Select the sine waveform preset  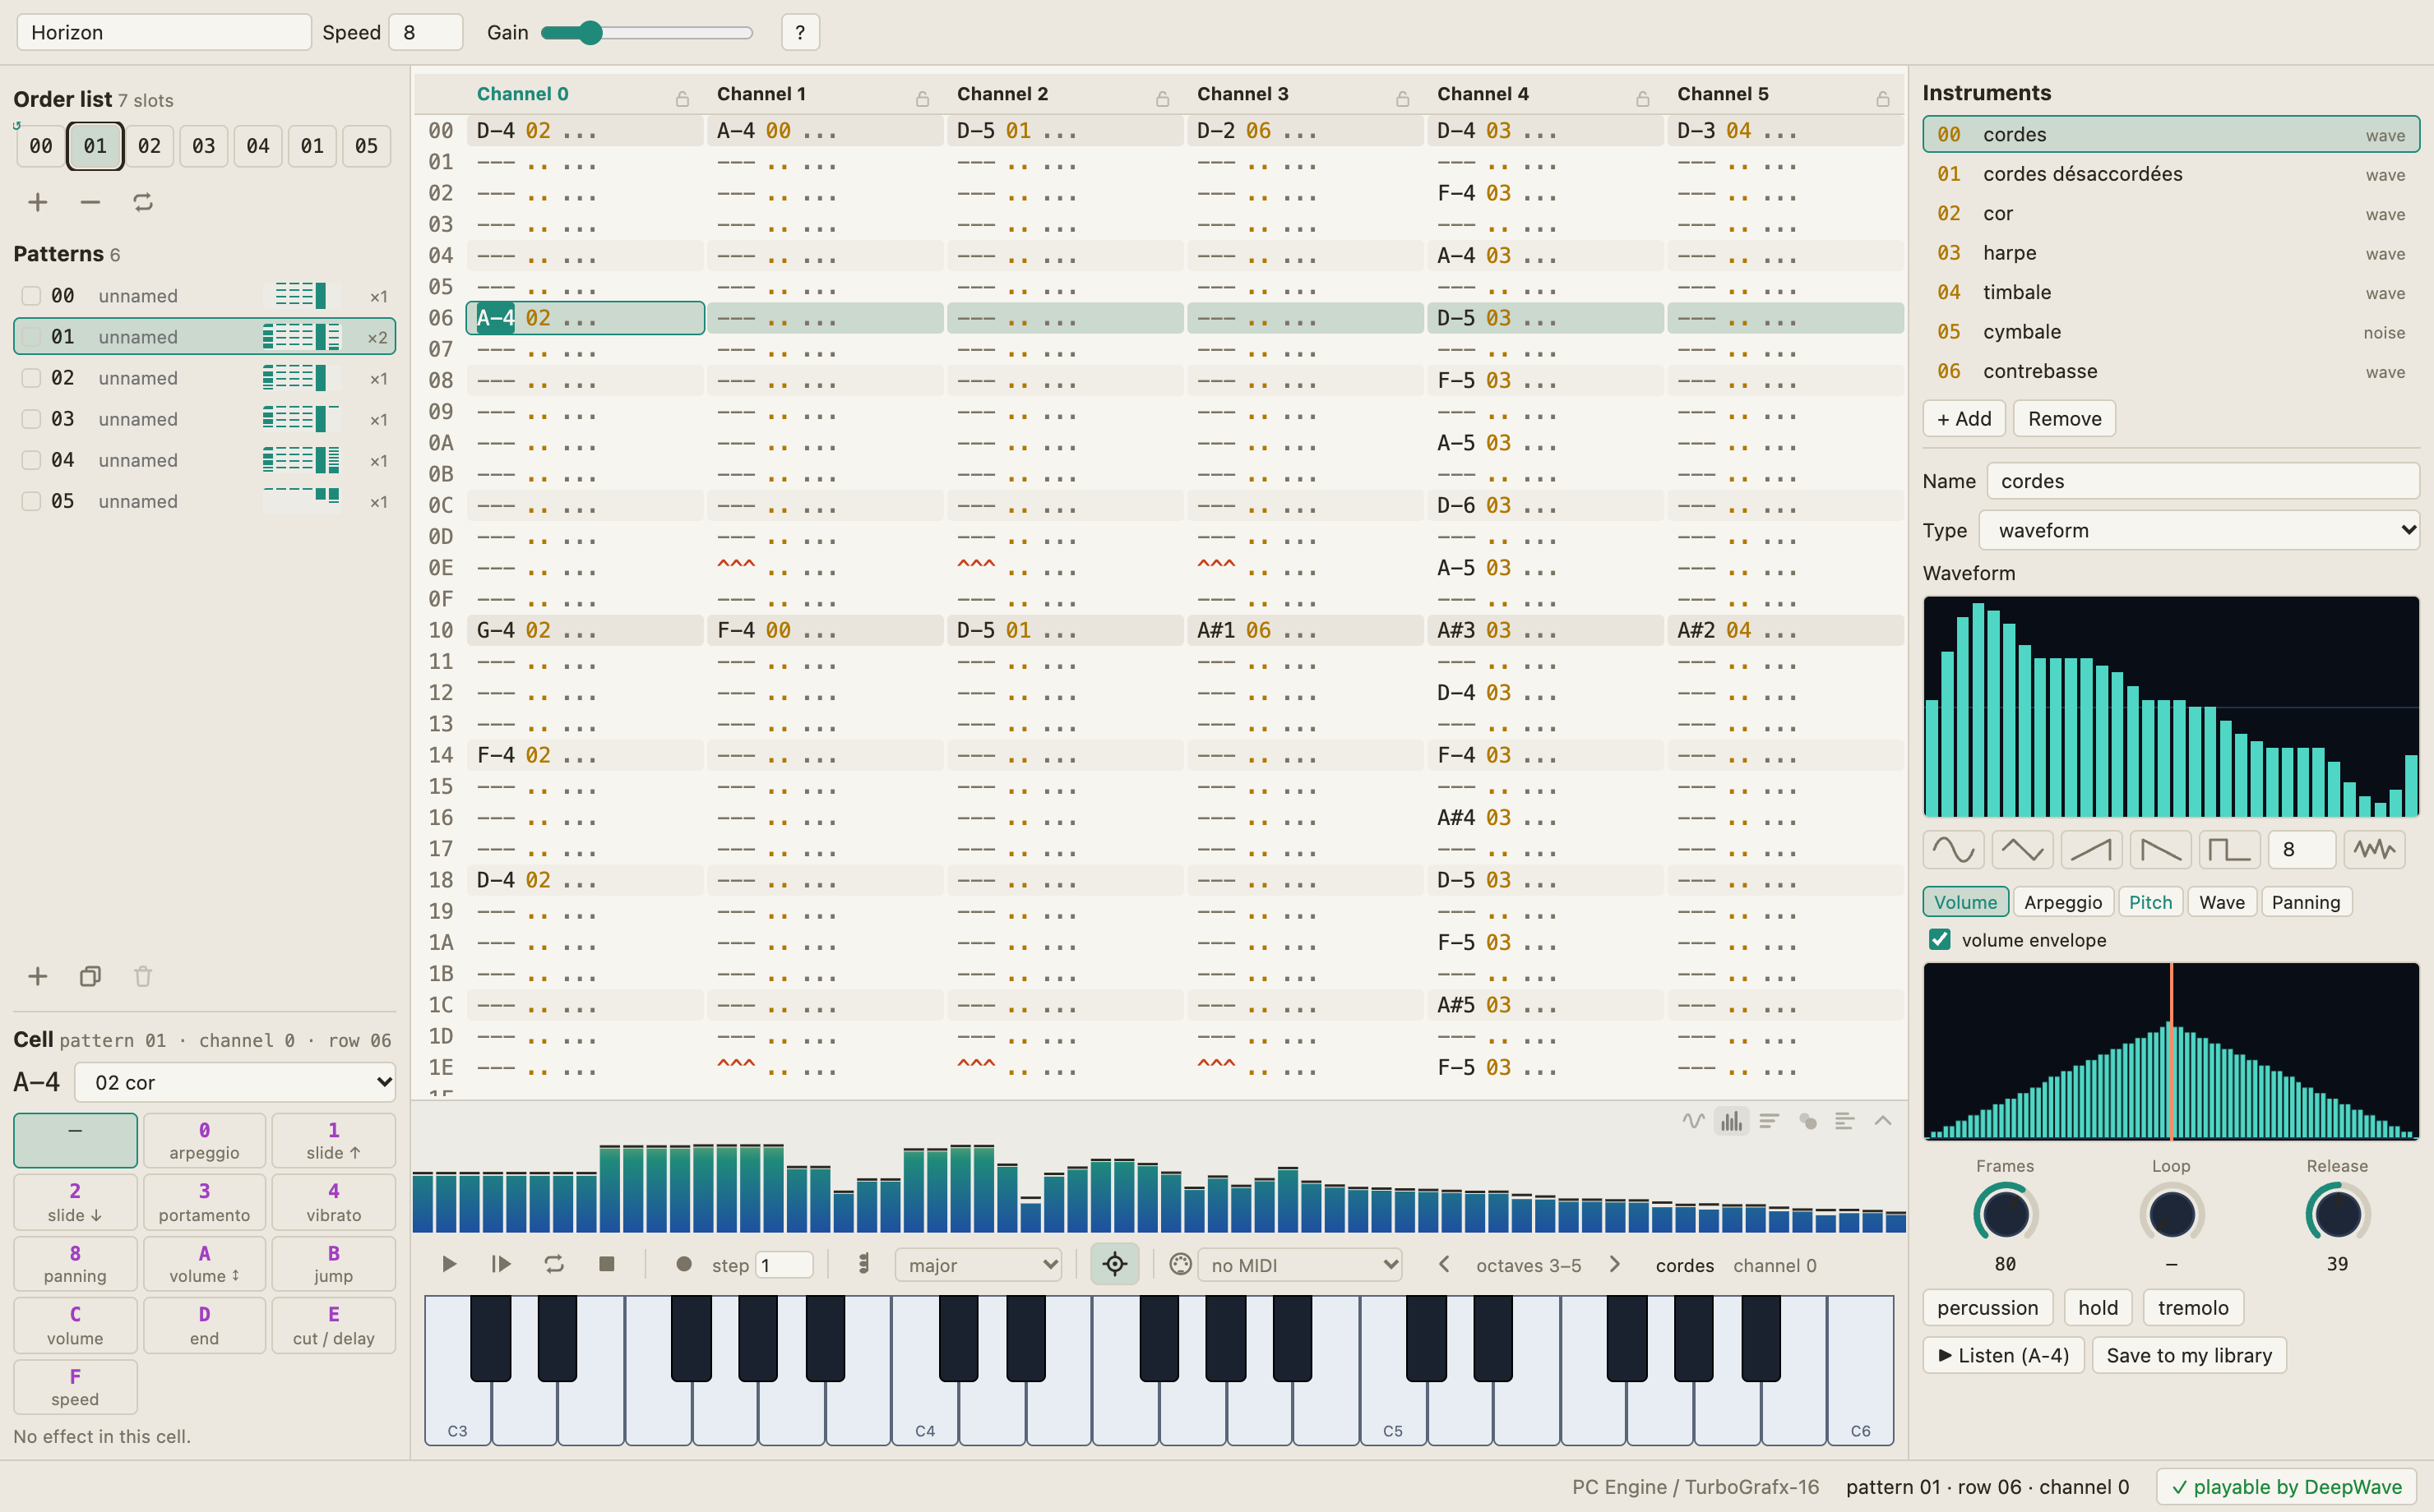coord(1953,850)
